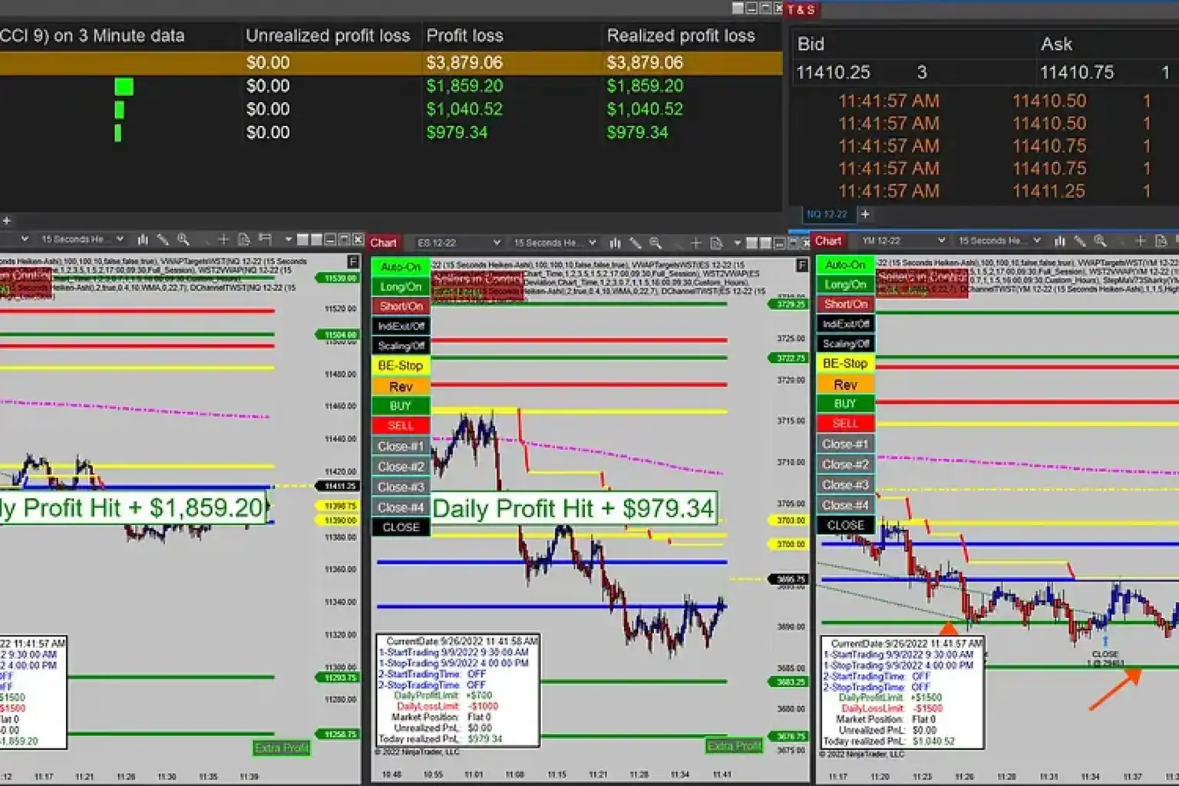
Task: Enable crosshair cursor in ES chart toolbar
Action: point(695,243)
